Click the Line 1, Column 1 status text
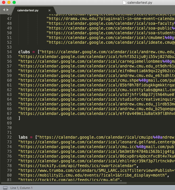The image size is (175, 190). point(21,188)
